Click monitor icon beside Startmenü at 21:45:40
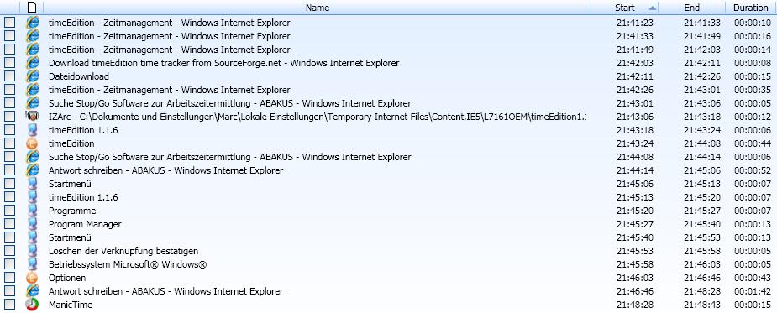The height and width of the screenshot is (313, 777). click(x=32, y=237)
